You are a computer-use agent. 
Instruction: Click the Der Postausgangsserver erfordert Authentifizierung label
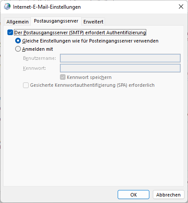(x=80, y=33)
